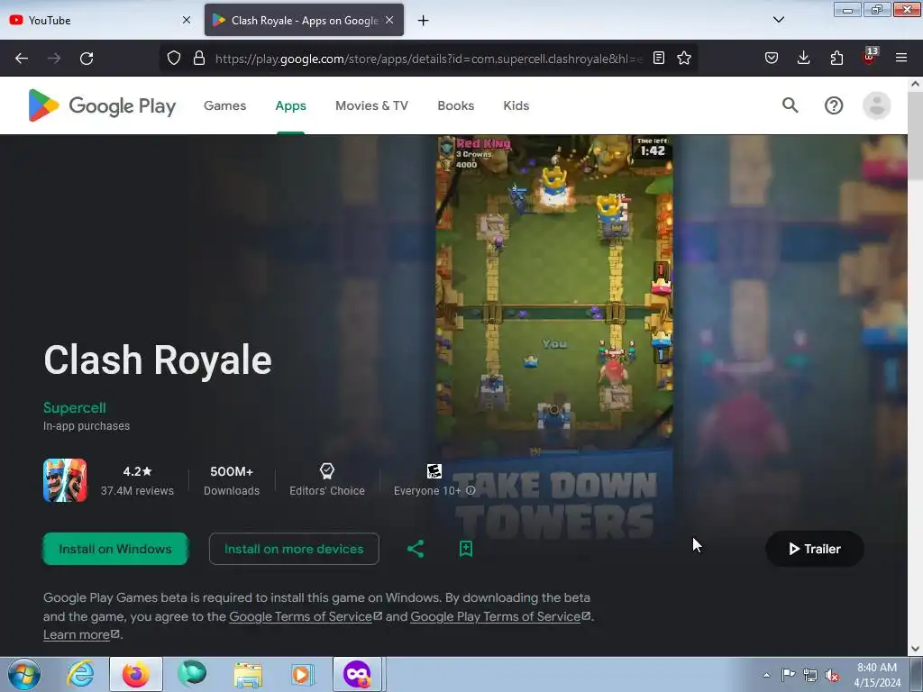
Task: Click the address bar URL field
Action: coord(428,59)
